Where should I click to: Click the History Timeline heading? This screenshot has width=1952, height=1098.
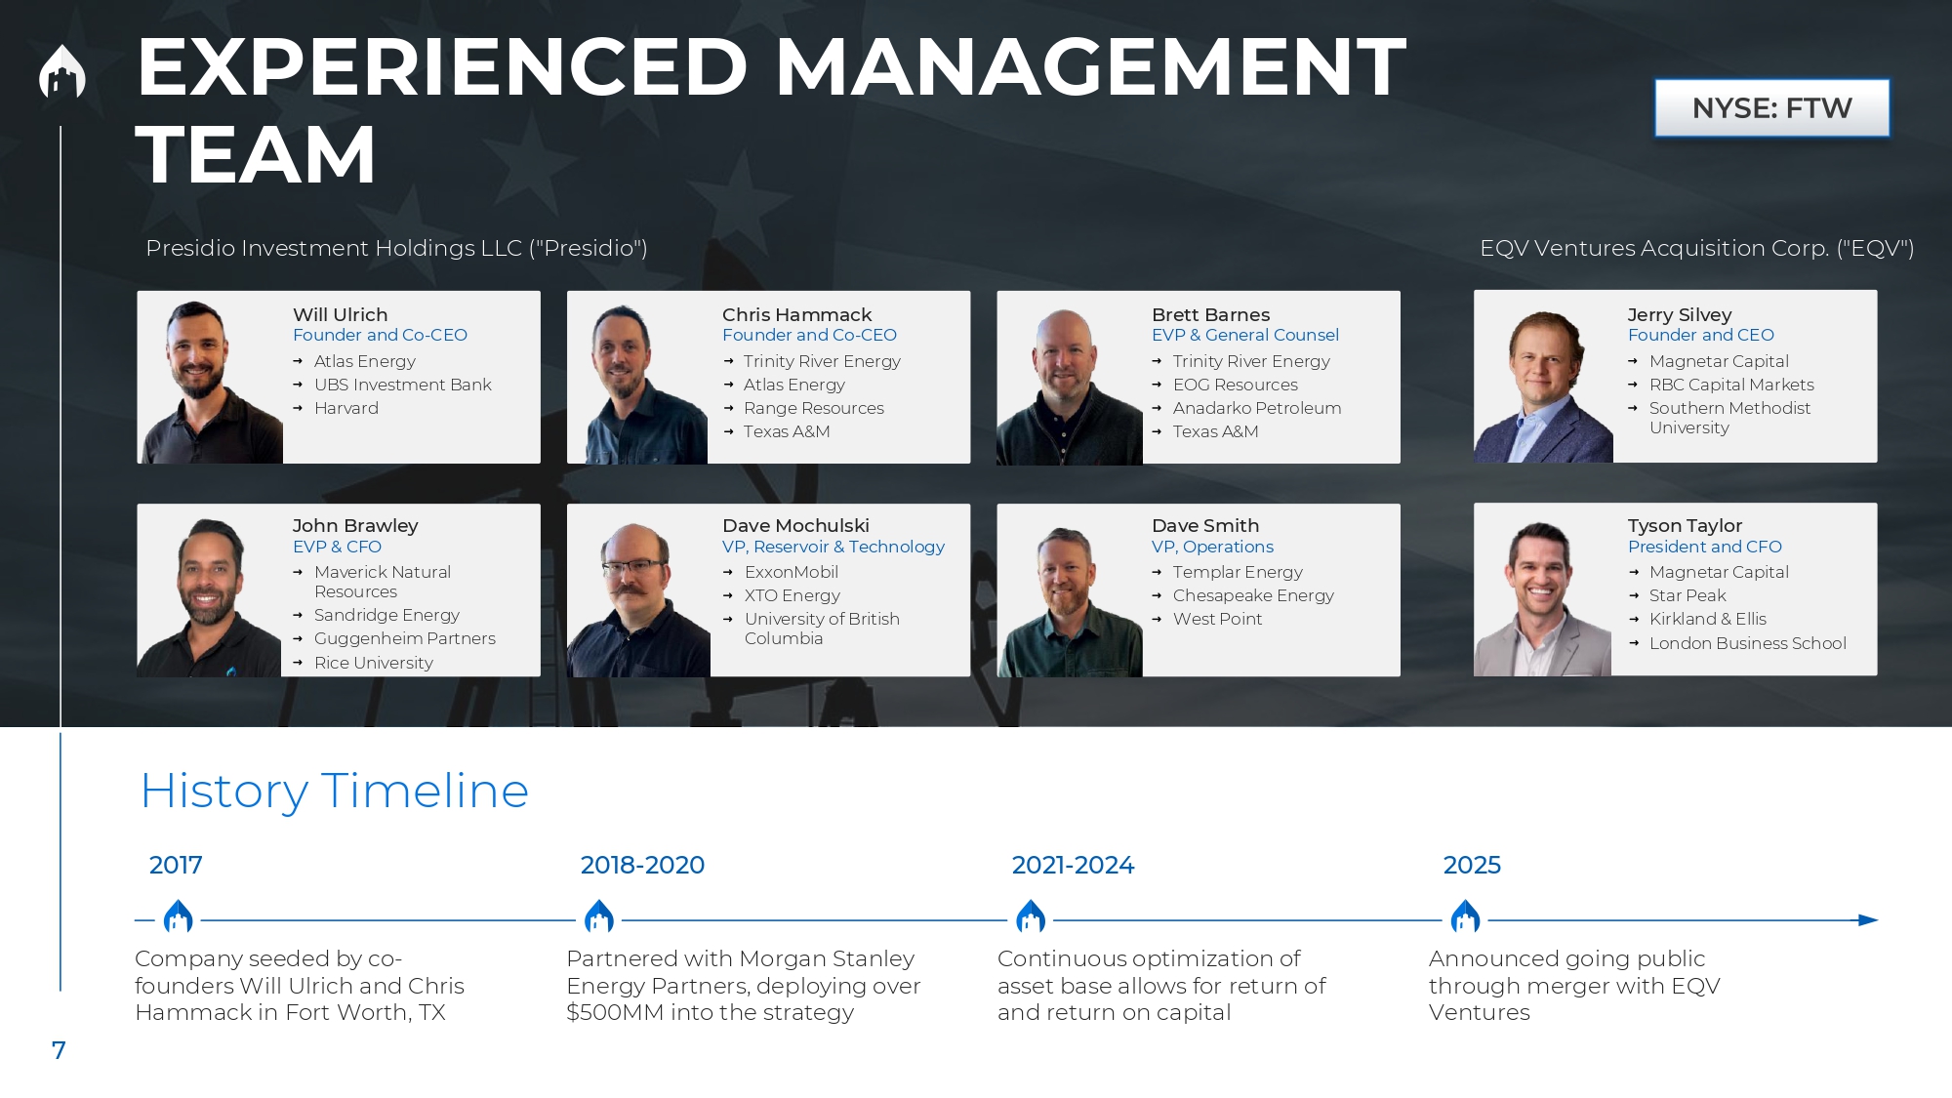(x=334, y=791)
